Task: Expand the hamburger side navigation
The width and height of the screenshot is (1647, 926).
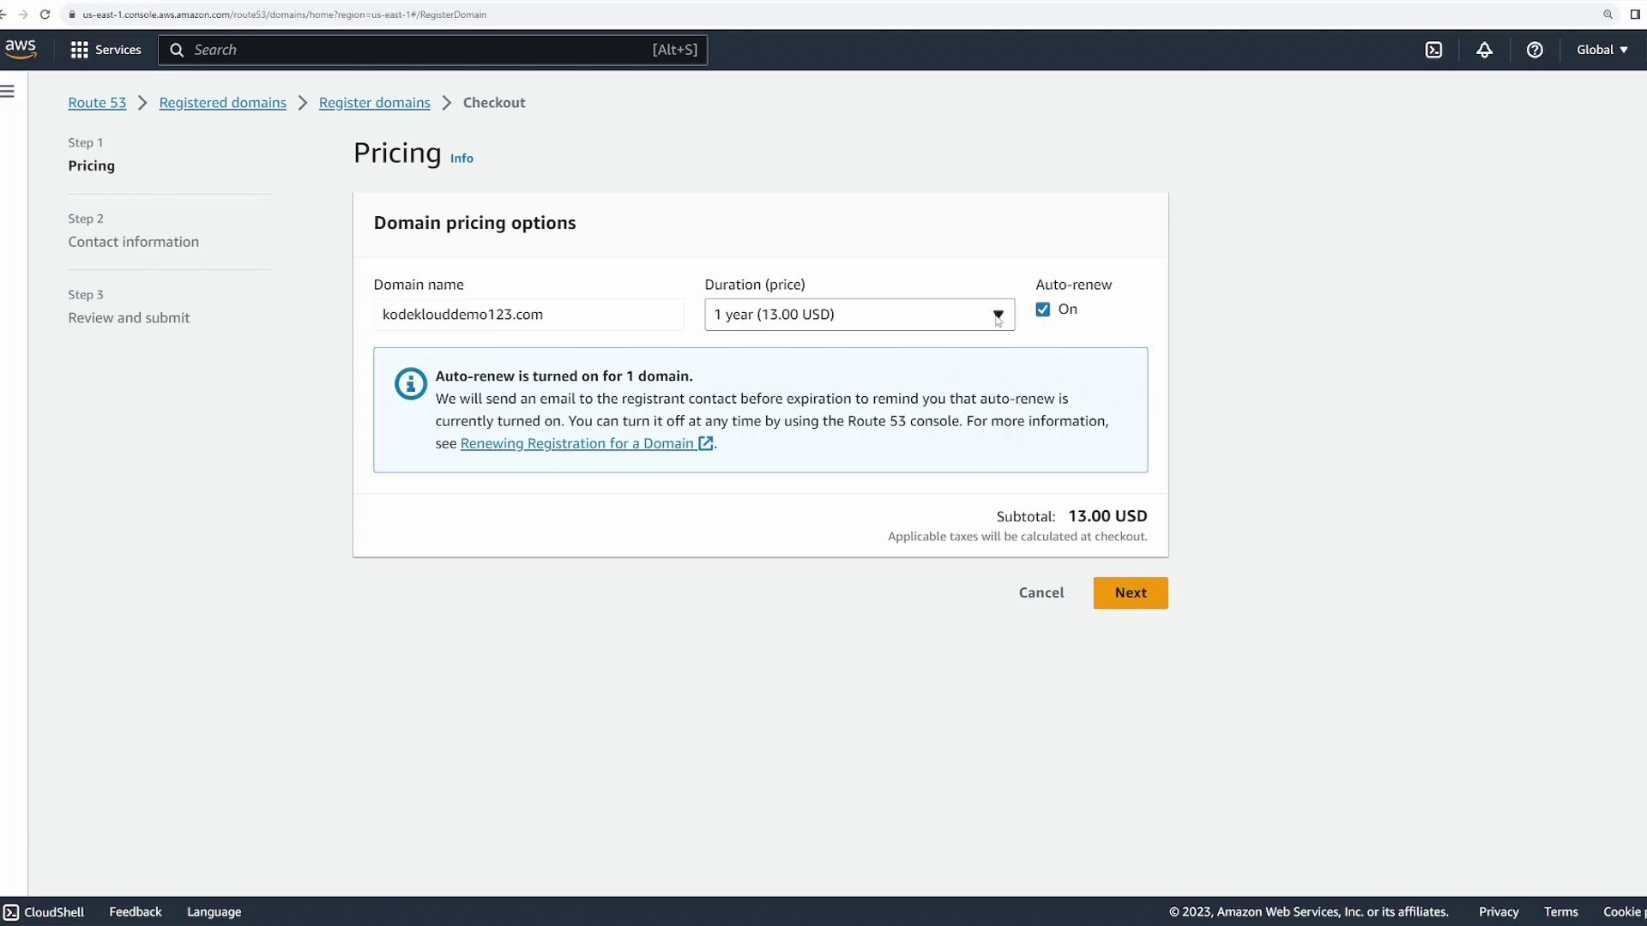Action: (8, 91)
